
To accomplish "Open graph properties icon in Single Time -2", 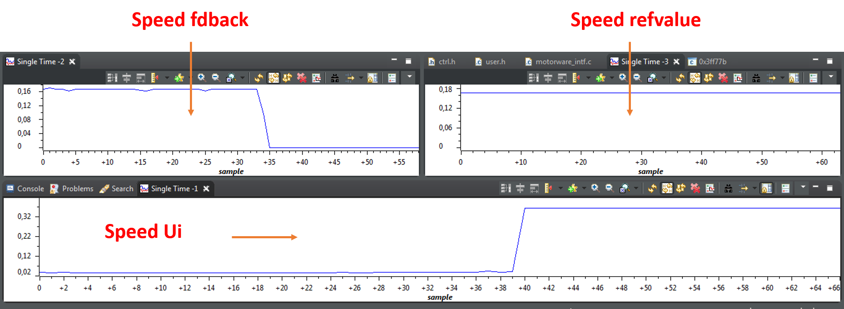I will (x=316, y=78).
